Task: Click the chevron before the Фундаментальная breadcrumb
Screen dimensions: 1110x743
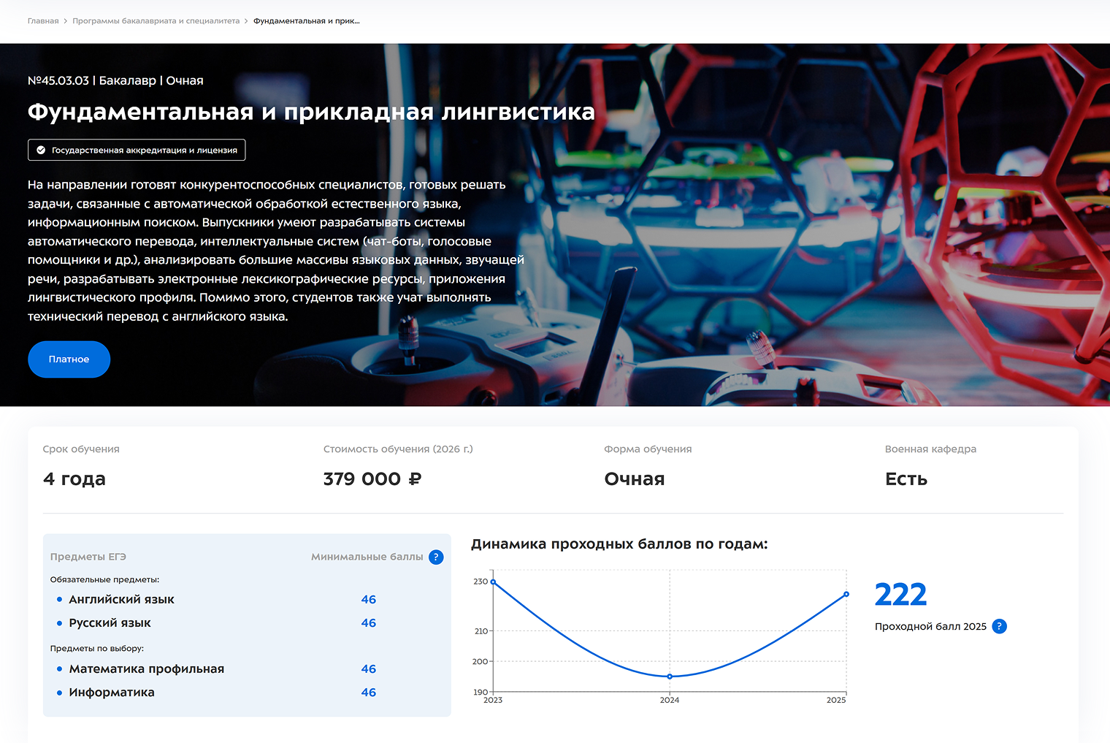Action: (246, 21)
